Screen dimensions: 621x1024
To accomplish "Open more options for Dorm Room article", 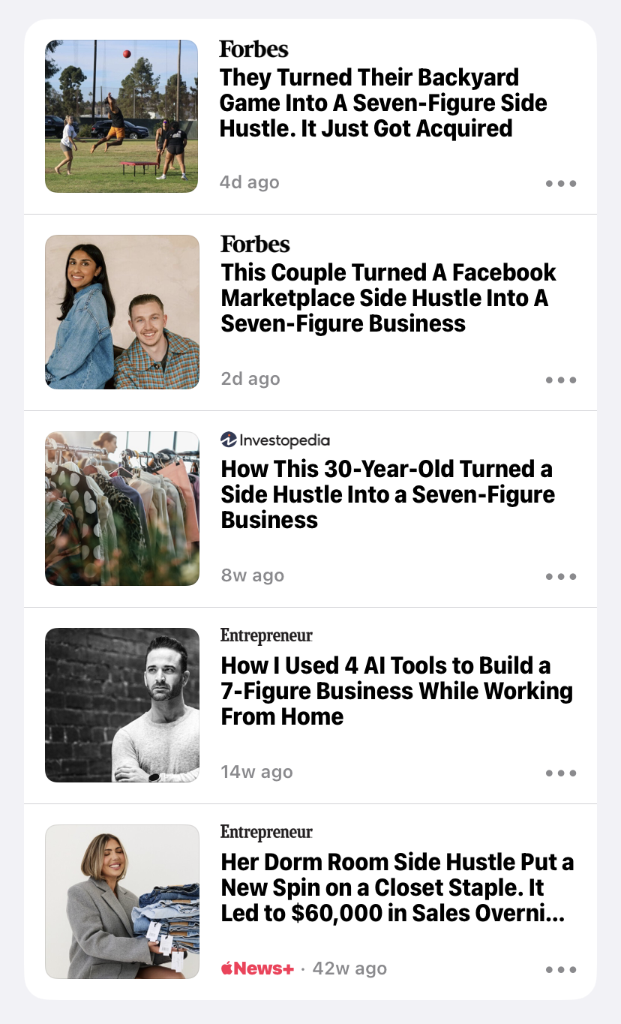I will [561, 969].
